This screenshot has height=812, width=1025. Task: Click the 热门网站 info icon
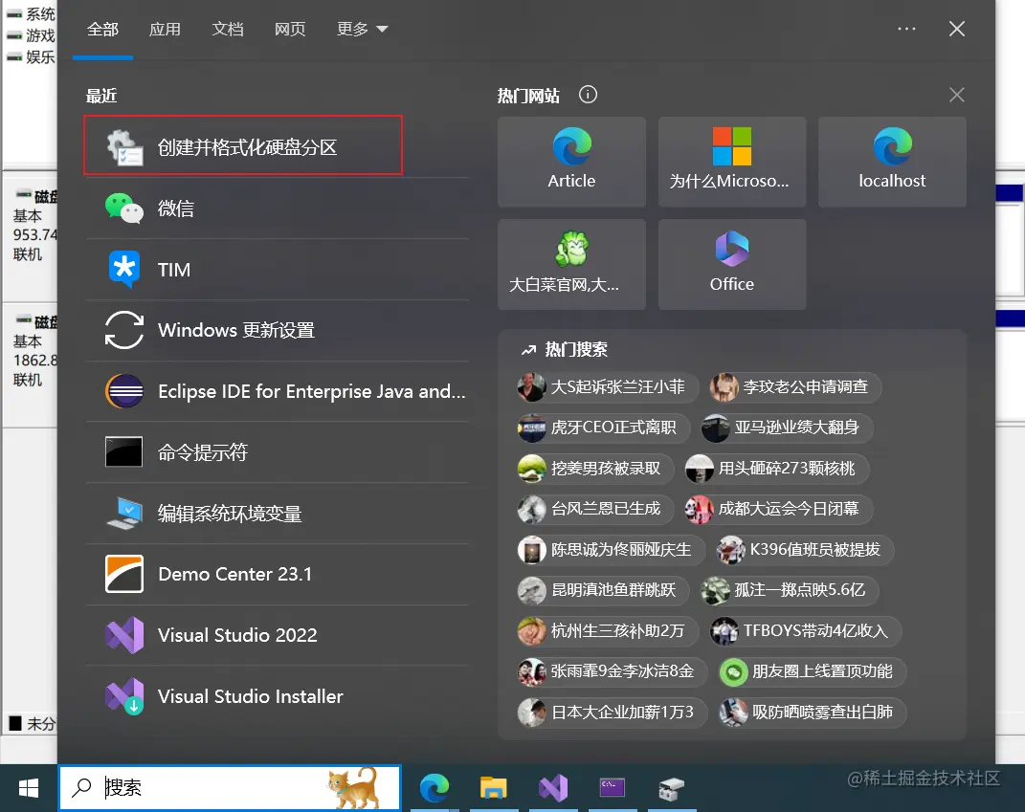pyautogui.click(x=588, y=96)
